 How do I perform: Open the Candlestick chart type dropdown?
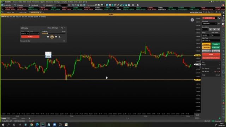[35, 5]
